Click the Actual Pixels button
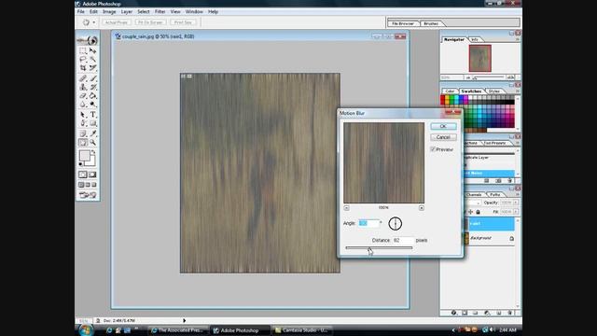The width and height of the screenshot is (597, 336). 117,22
